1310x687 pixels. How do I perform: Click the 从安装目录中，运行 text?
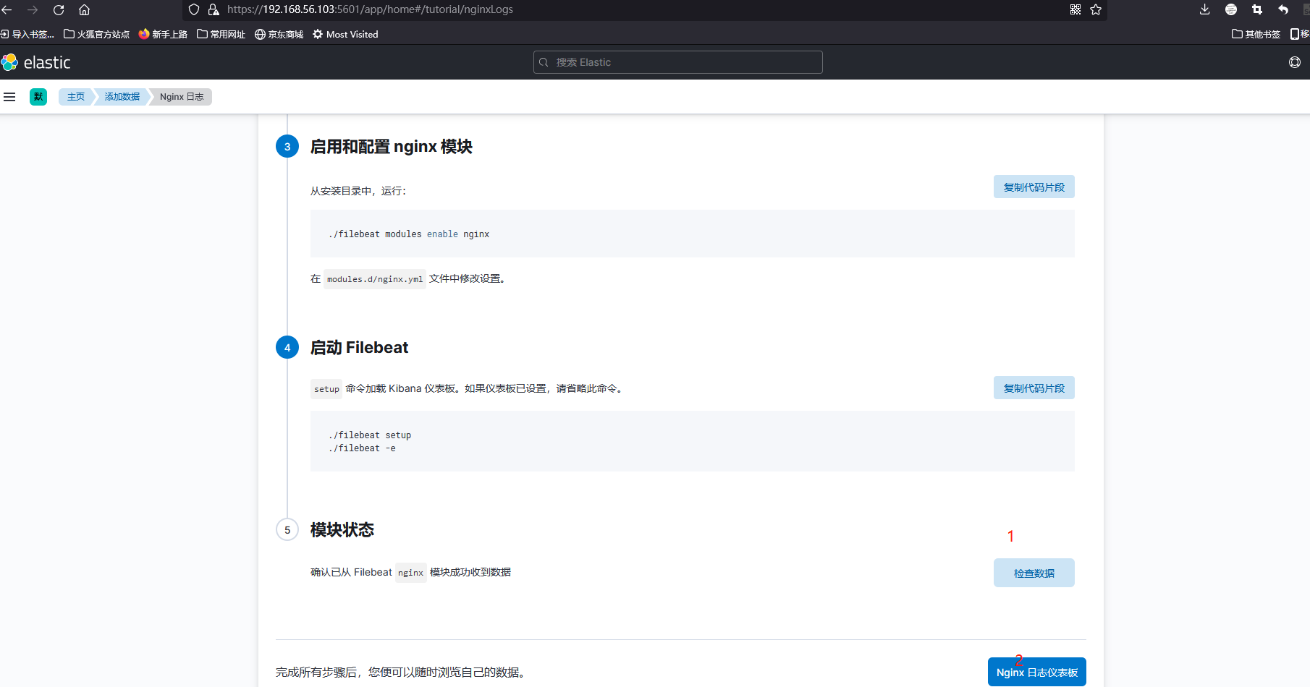[358, 191]
